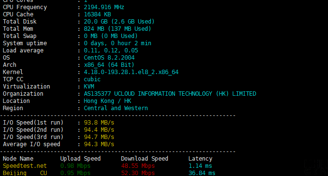Click the I/O Speed(2nd run) label
Screen dimensions: 328x176
[x=33, y=130]
